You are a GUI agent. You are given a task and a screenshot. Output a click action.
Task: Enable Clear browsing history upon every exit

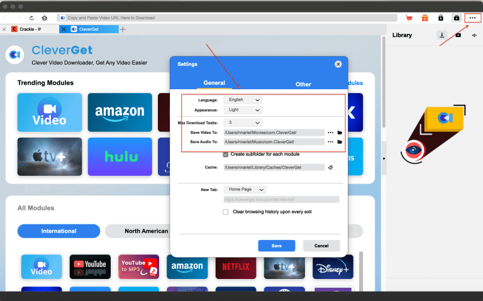(226, 212)
